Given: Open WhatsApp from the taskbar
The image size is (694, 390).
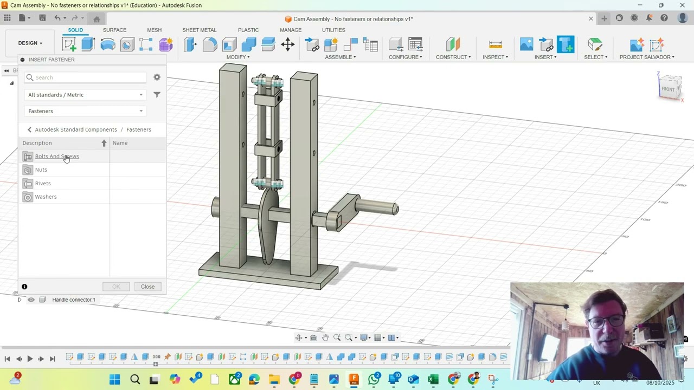Looking at the screenshot, I should point(374,379).
